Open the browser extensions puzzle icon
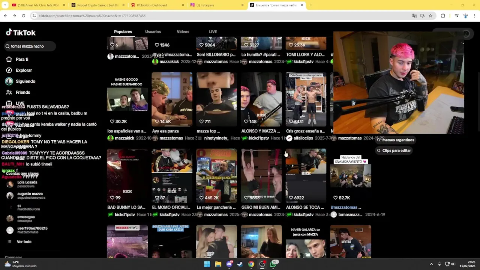The image size is (480, 270). coord(443,16)
